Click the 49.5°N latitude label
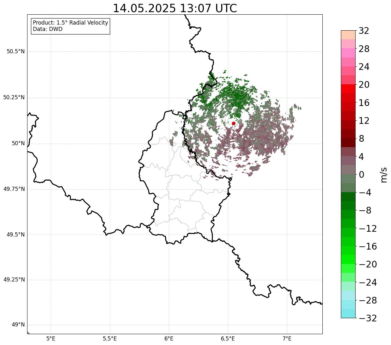This screenshot has height=345, width=391. click(x=16, y=235)
